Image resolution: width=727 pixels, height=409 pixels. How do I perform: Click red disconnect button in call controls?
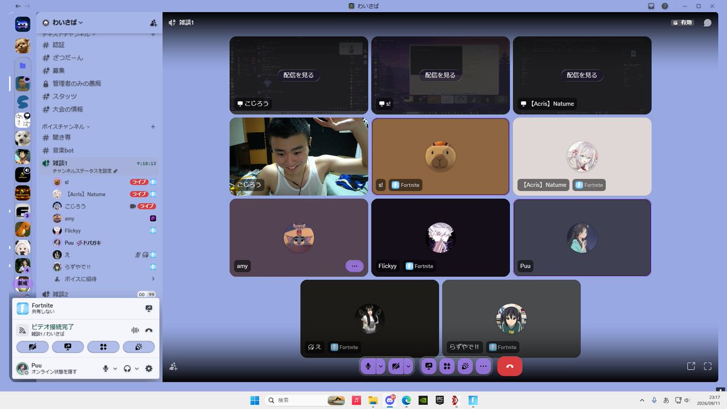click(x=510, y=366)
